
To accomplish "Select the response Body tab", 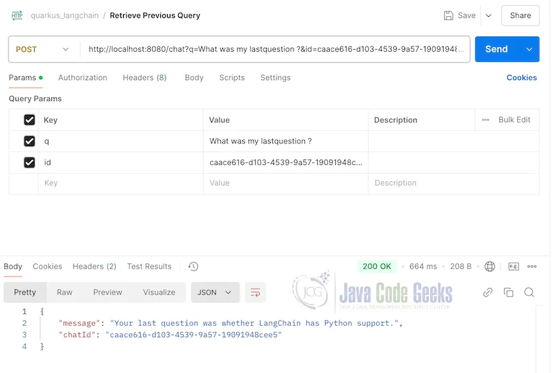I will pyautogui.click(x=13, y=267).
